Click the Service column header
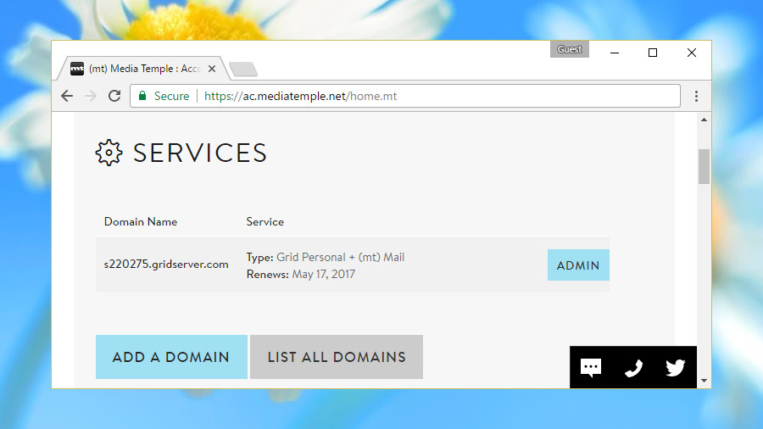The width and height of the screenshot is (763, 429). (265, 222)
